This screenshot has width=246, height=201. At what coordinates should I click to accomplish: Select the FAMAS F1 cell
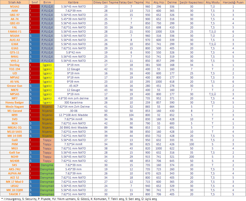[x=15, y=32]
